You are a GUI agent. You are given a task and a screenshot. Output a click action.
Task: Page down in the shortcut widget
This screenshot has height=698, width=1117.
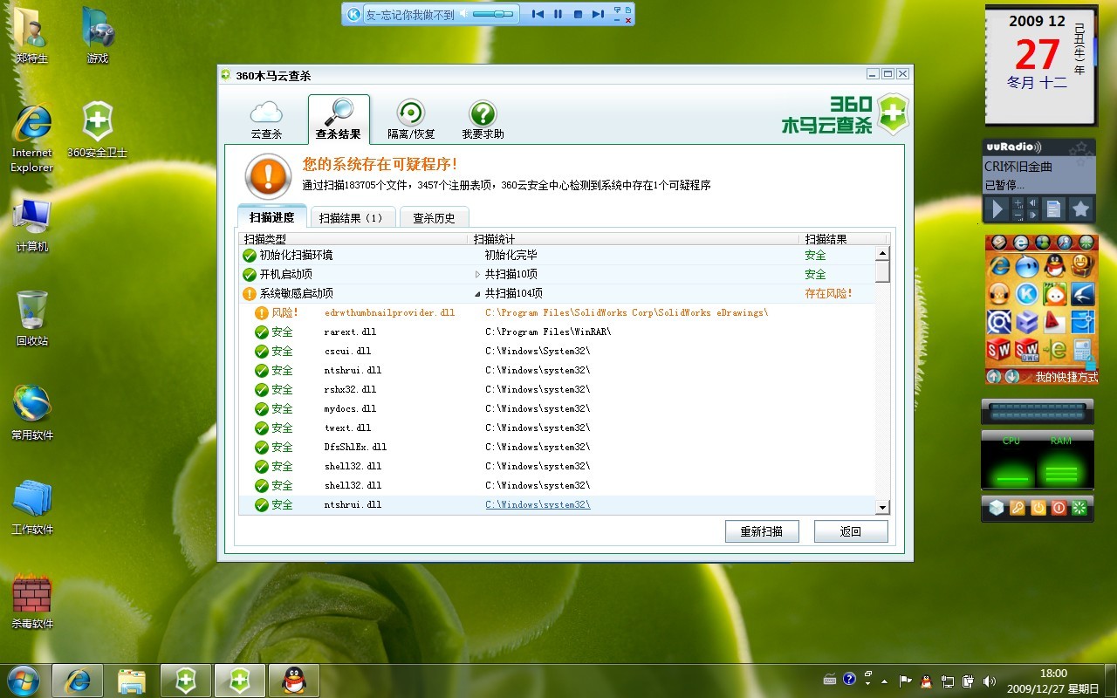click(1011, 377)
